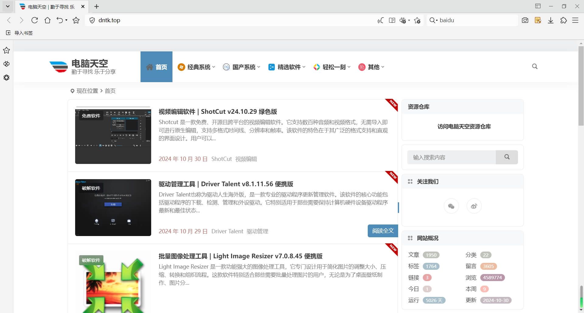The height and width of the screenshot is (313, 584).
Task: Expand the 其他 menu
Action: 371,67
